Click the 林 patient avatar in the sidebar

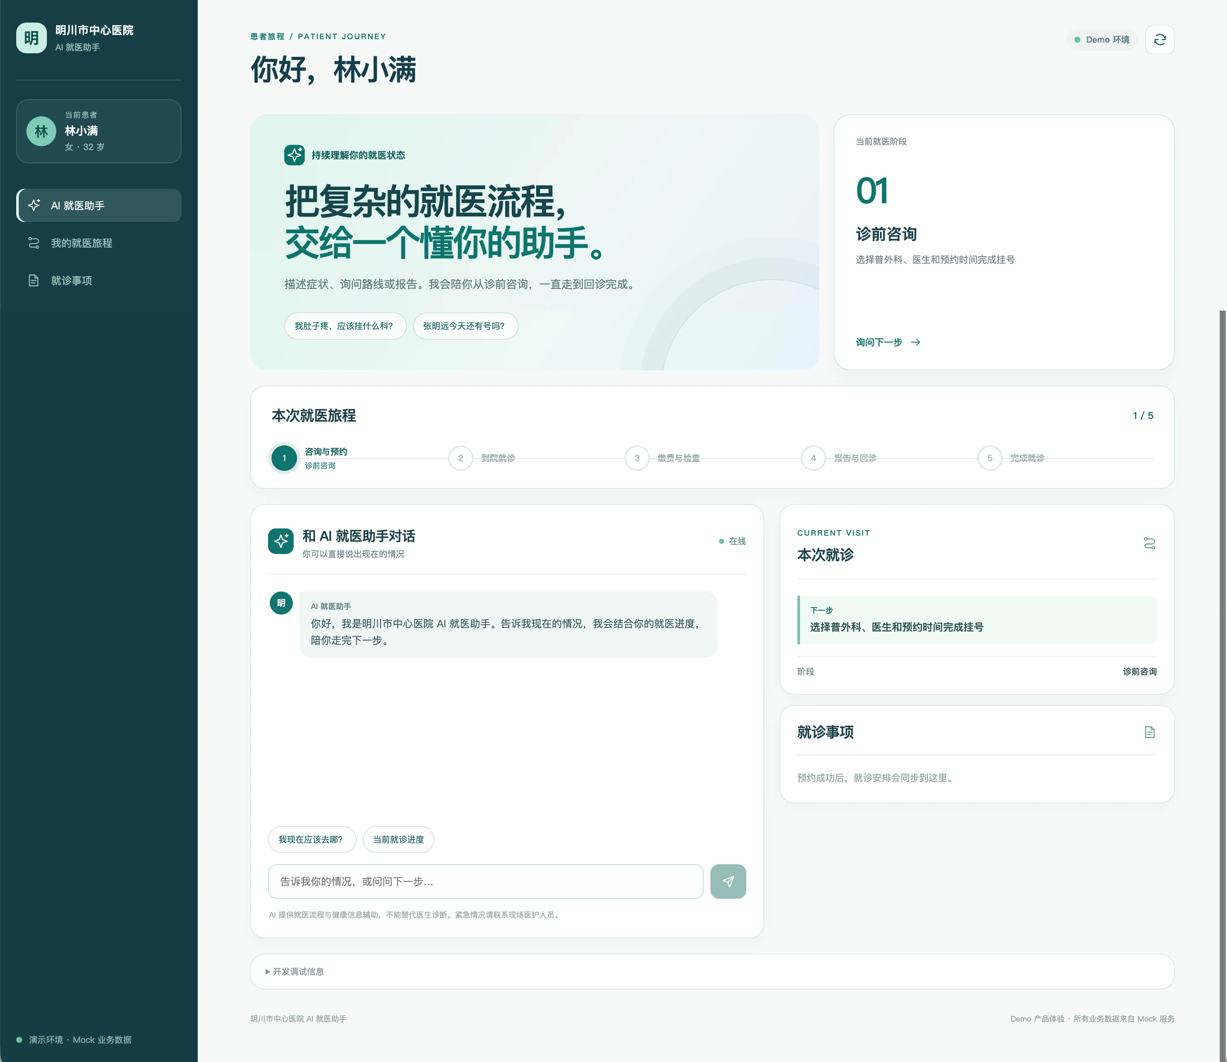tap(41, 131)
